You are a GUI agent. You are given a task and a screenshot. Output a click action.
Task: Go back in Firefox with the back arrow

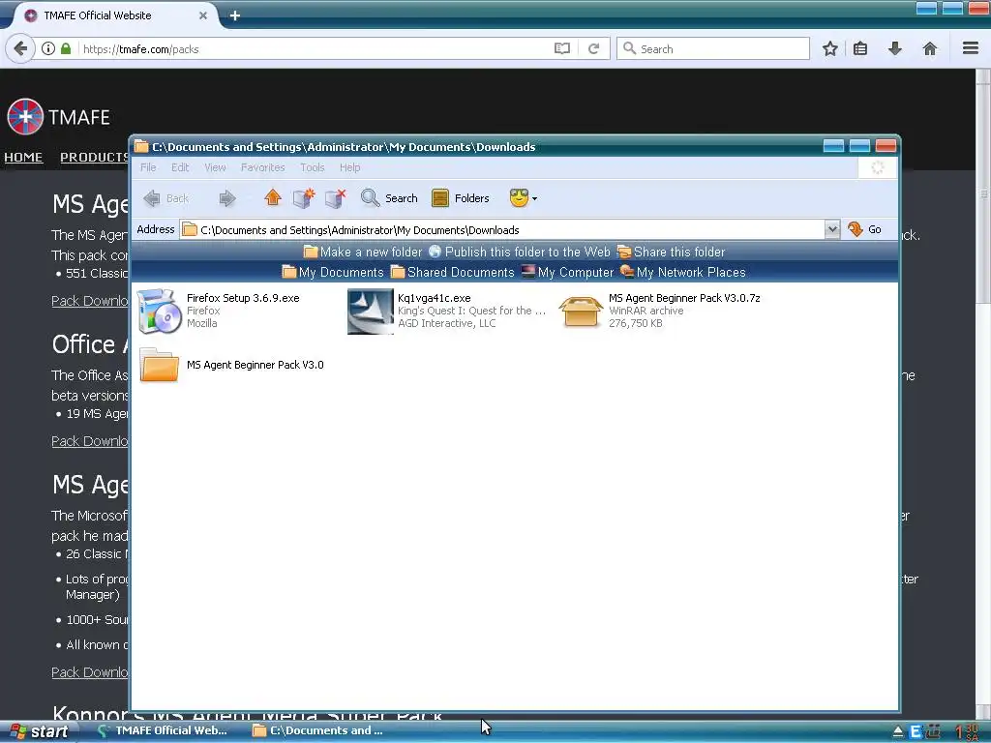tap(20, 48)
